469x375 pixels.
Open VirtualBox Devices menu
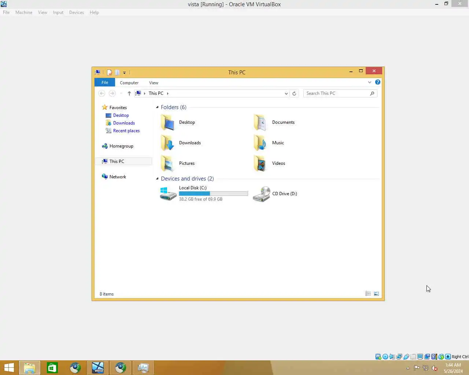[x=77, y=12]
